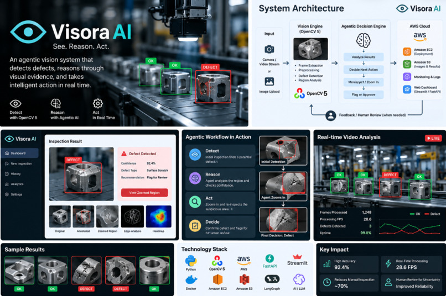This screenshot has height=296, width=446.
Task: Click 'Feedback / Human Review (when needed)' text
Action: click(372, 115)
